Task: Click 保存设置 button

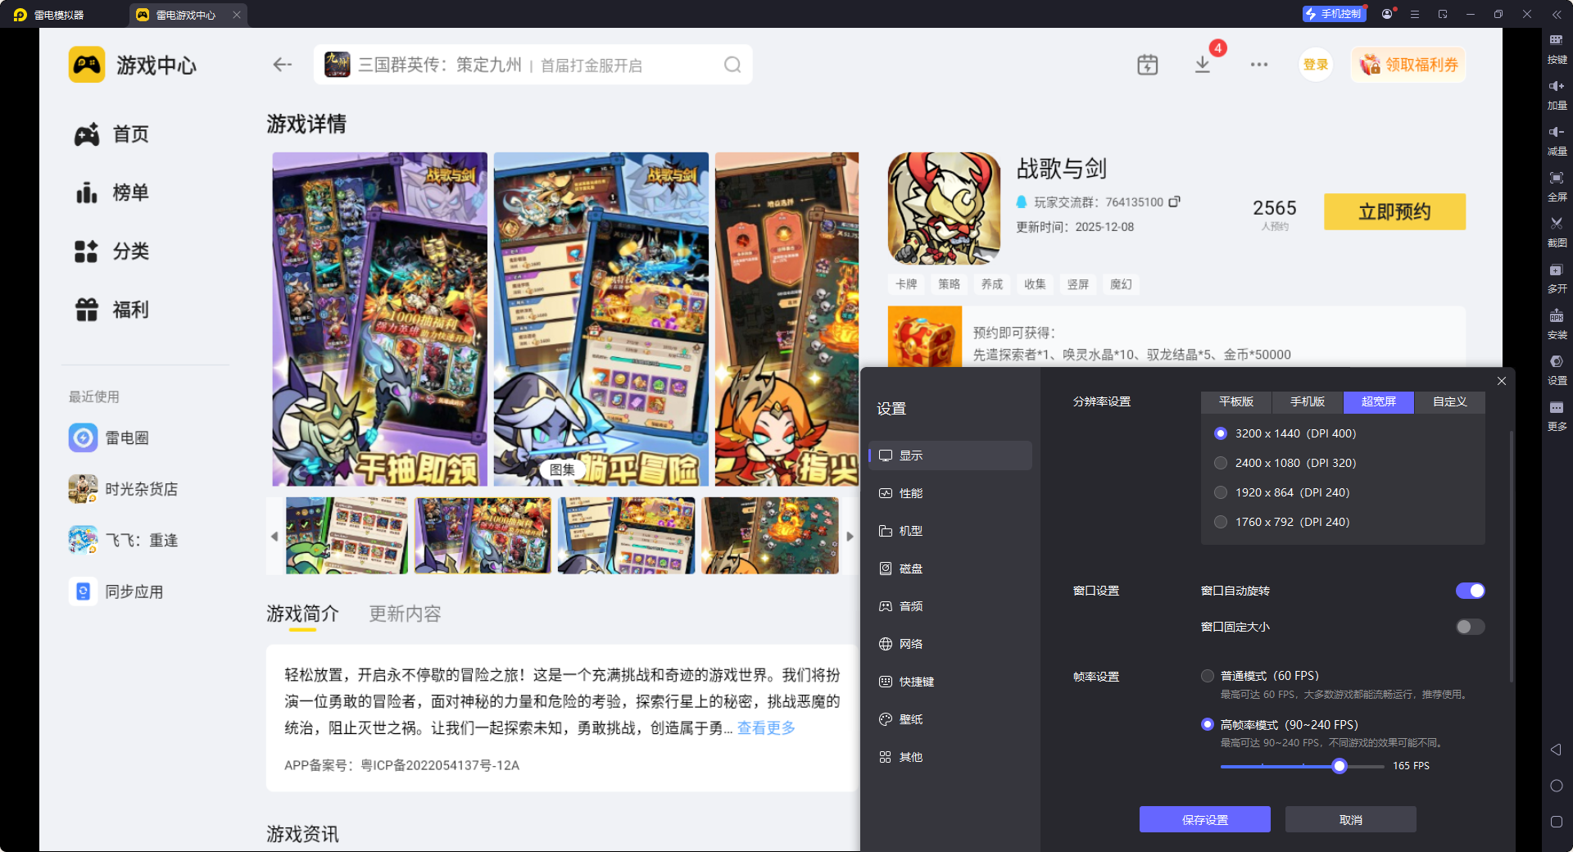Action: (1204, 819)
